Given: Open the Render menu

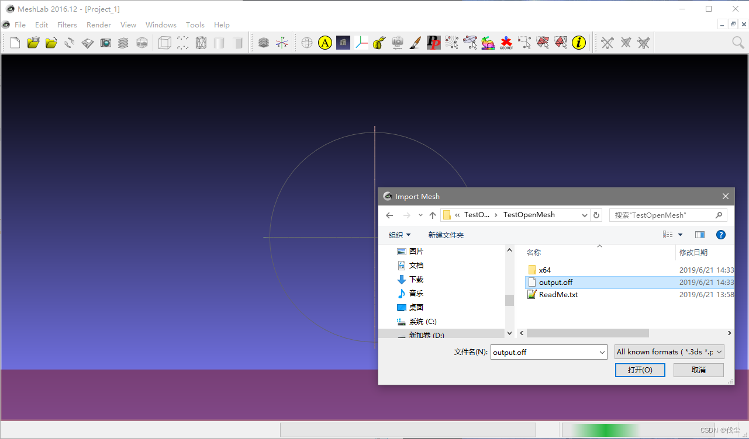Looking at the screenshot, I should pos(98,25).
